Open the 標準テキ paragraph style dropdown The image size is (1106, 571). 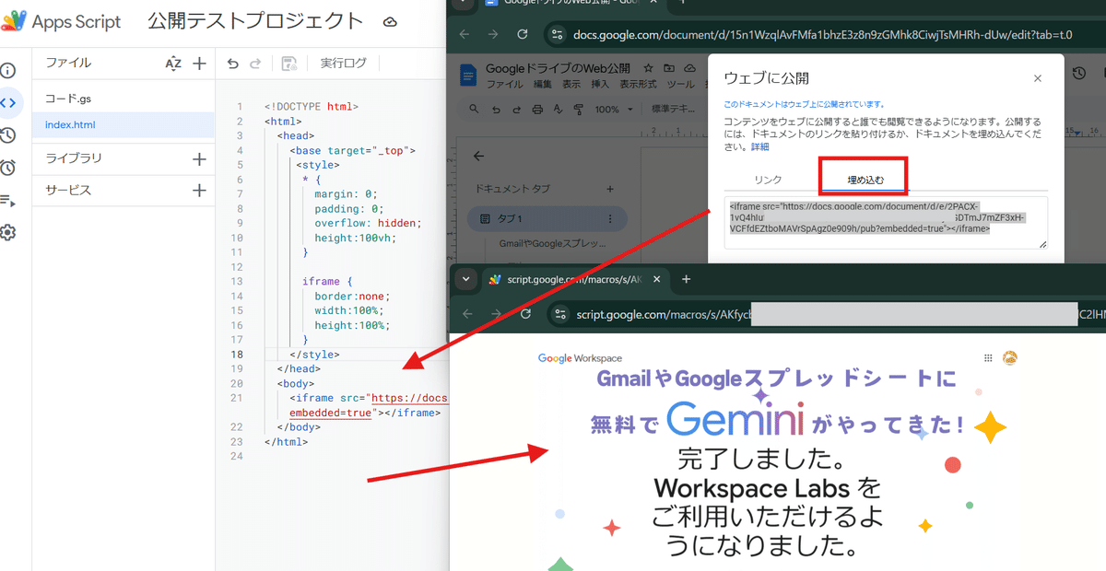pyautogui.click(x=674, y=110)
